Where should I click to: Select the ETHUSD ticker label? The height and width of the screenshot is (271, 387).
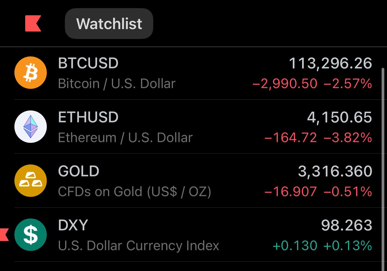click(88, 117)
